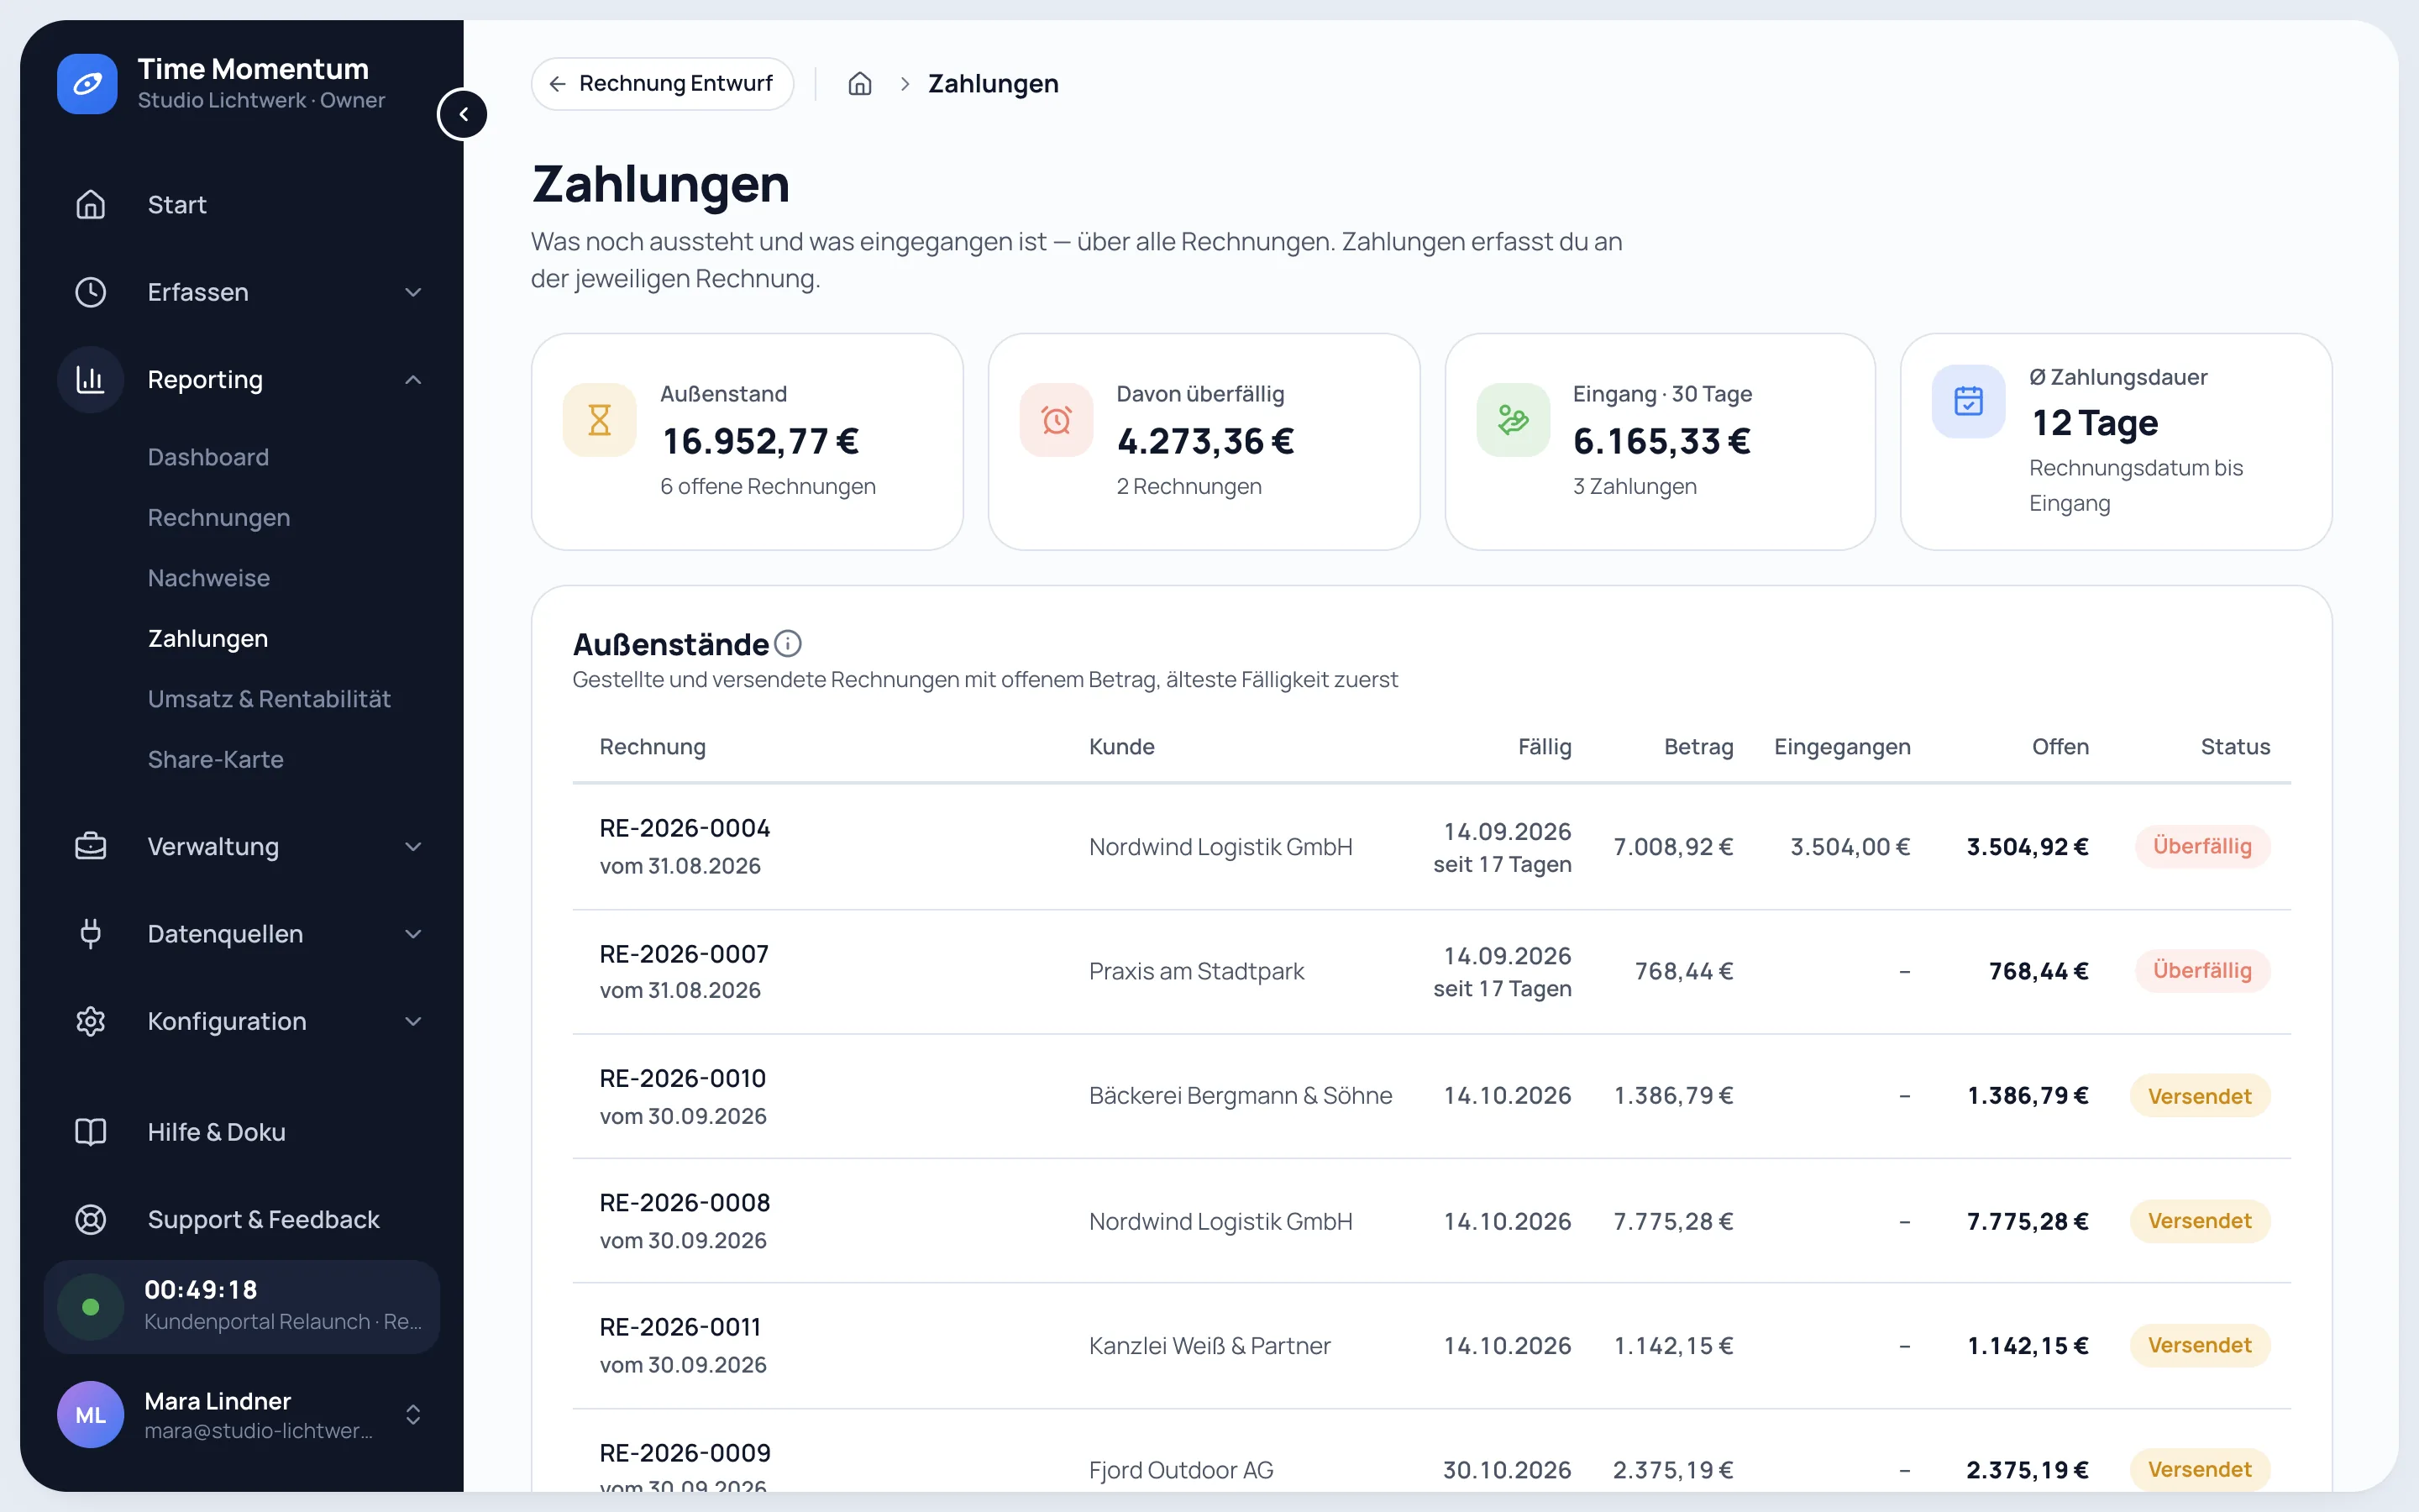Open Rechnungen in Reporting submenu
Image resolution: width=2419 pixels, height=1512 pixels.
(x=219, y=518)
